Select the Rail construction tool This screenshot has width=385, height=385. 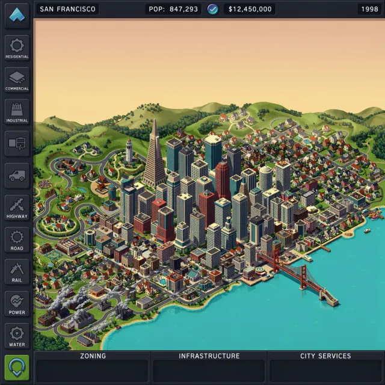17,271
